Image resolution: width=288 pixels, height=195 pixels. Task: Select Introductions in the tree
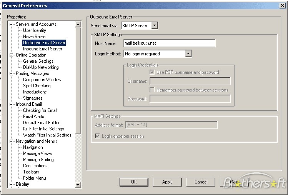click(x=35, y=92)
